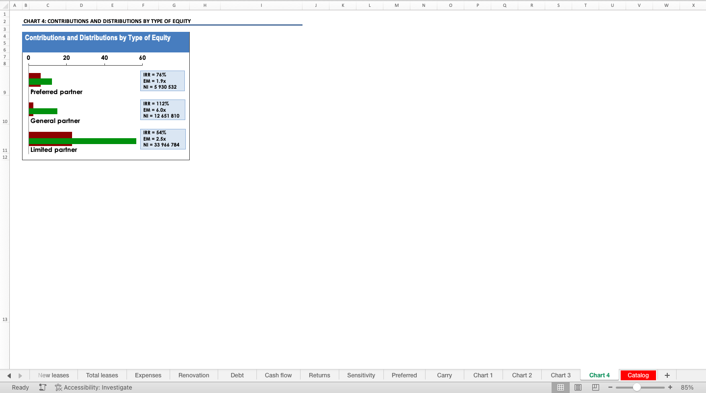Click the macro recording icon in status bar
Viewport: 706px width, 393px height.
pos(43,387)
